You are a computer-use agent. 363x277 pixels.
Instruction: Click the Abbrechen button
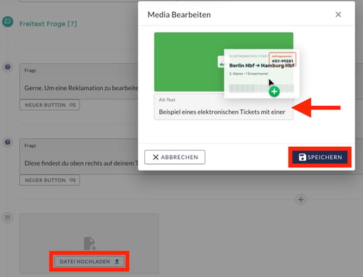click(x=175, y=157)
